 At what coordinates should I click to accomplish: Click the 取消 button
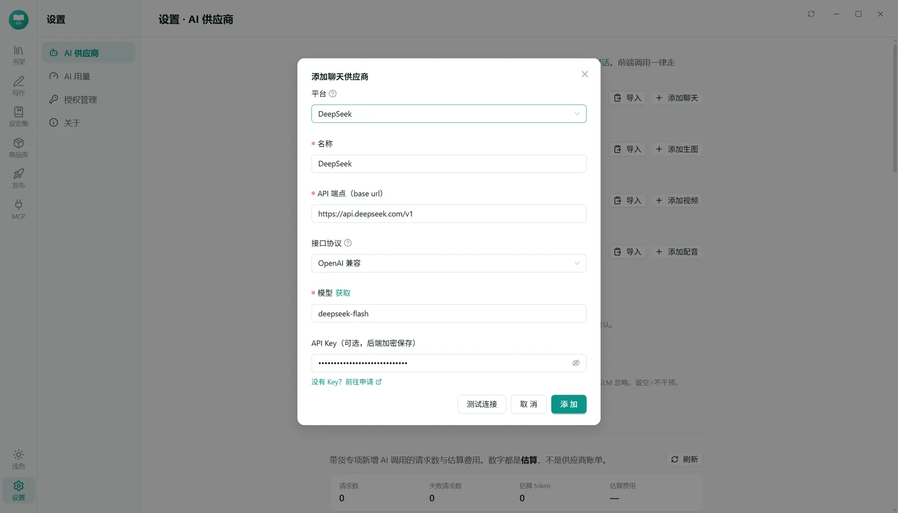[x=529, y=404]
